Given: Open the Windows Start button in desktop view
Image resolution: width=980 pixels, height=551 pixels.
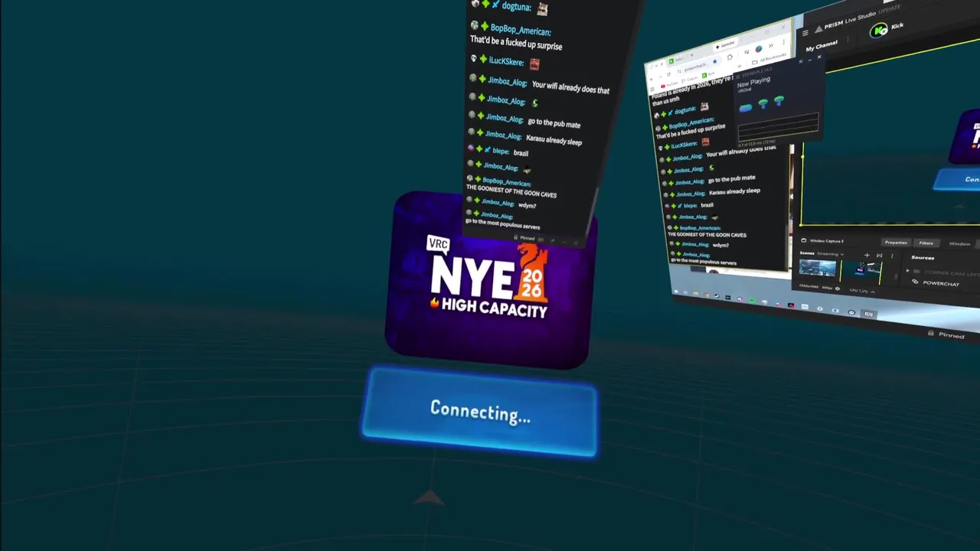Looking at the screenshot, I should (x=676, y=291).
